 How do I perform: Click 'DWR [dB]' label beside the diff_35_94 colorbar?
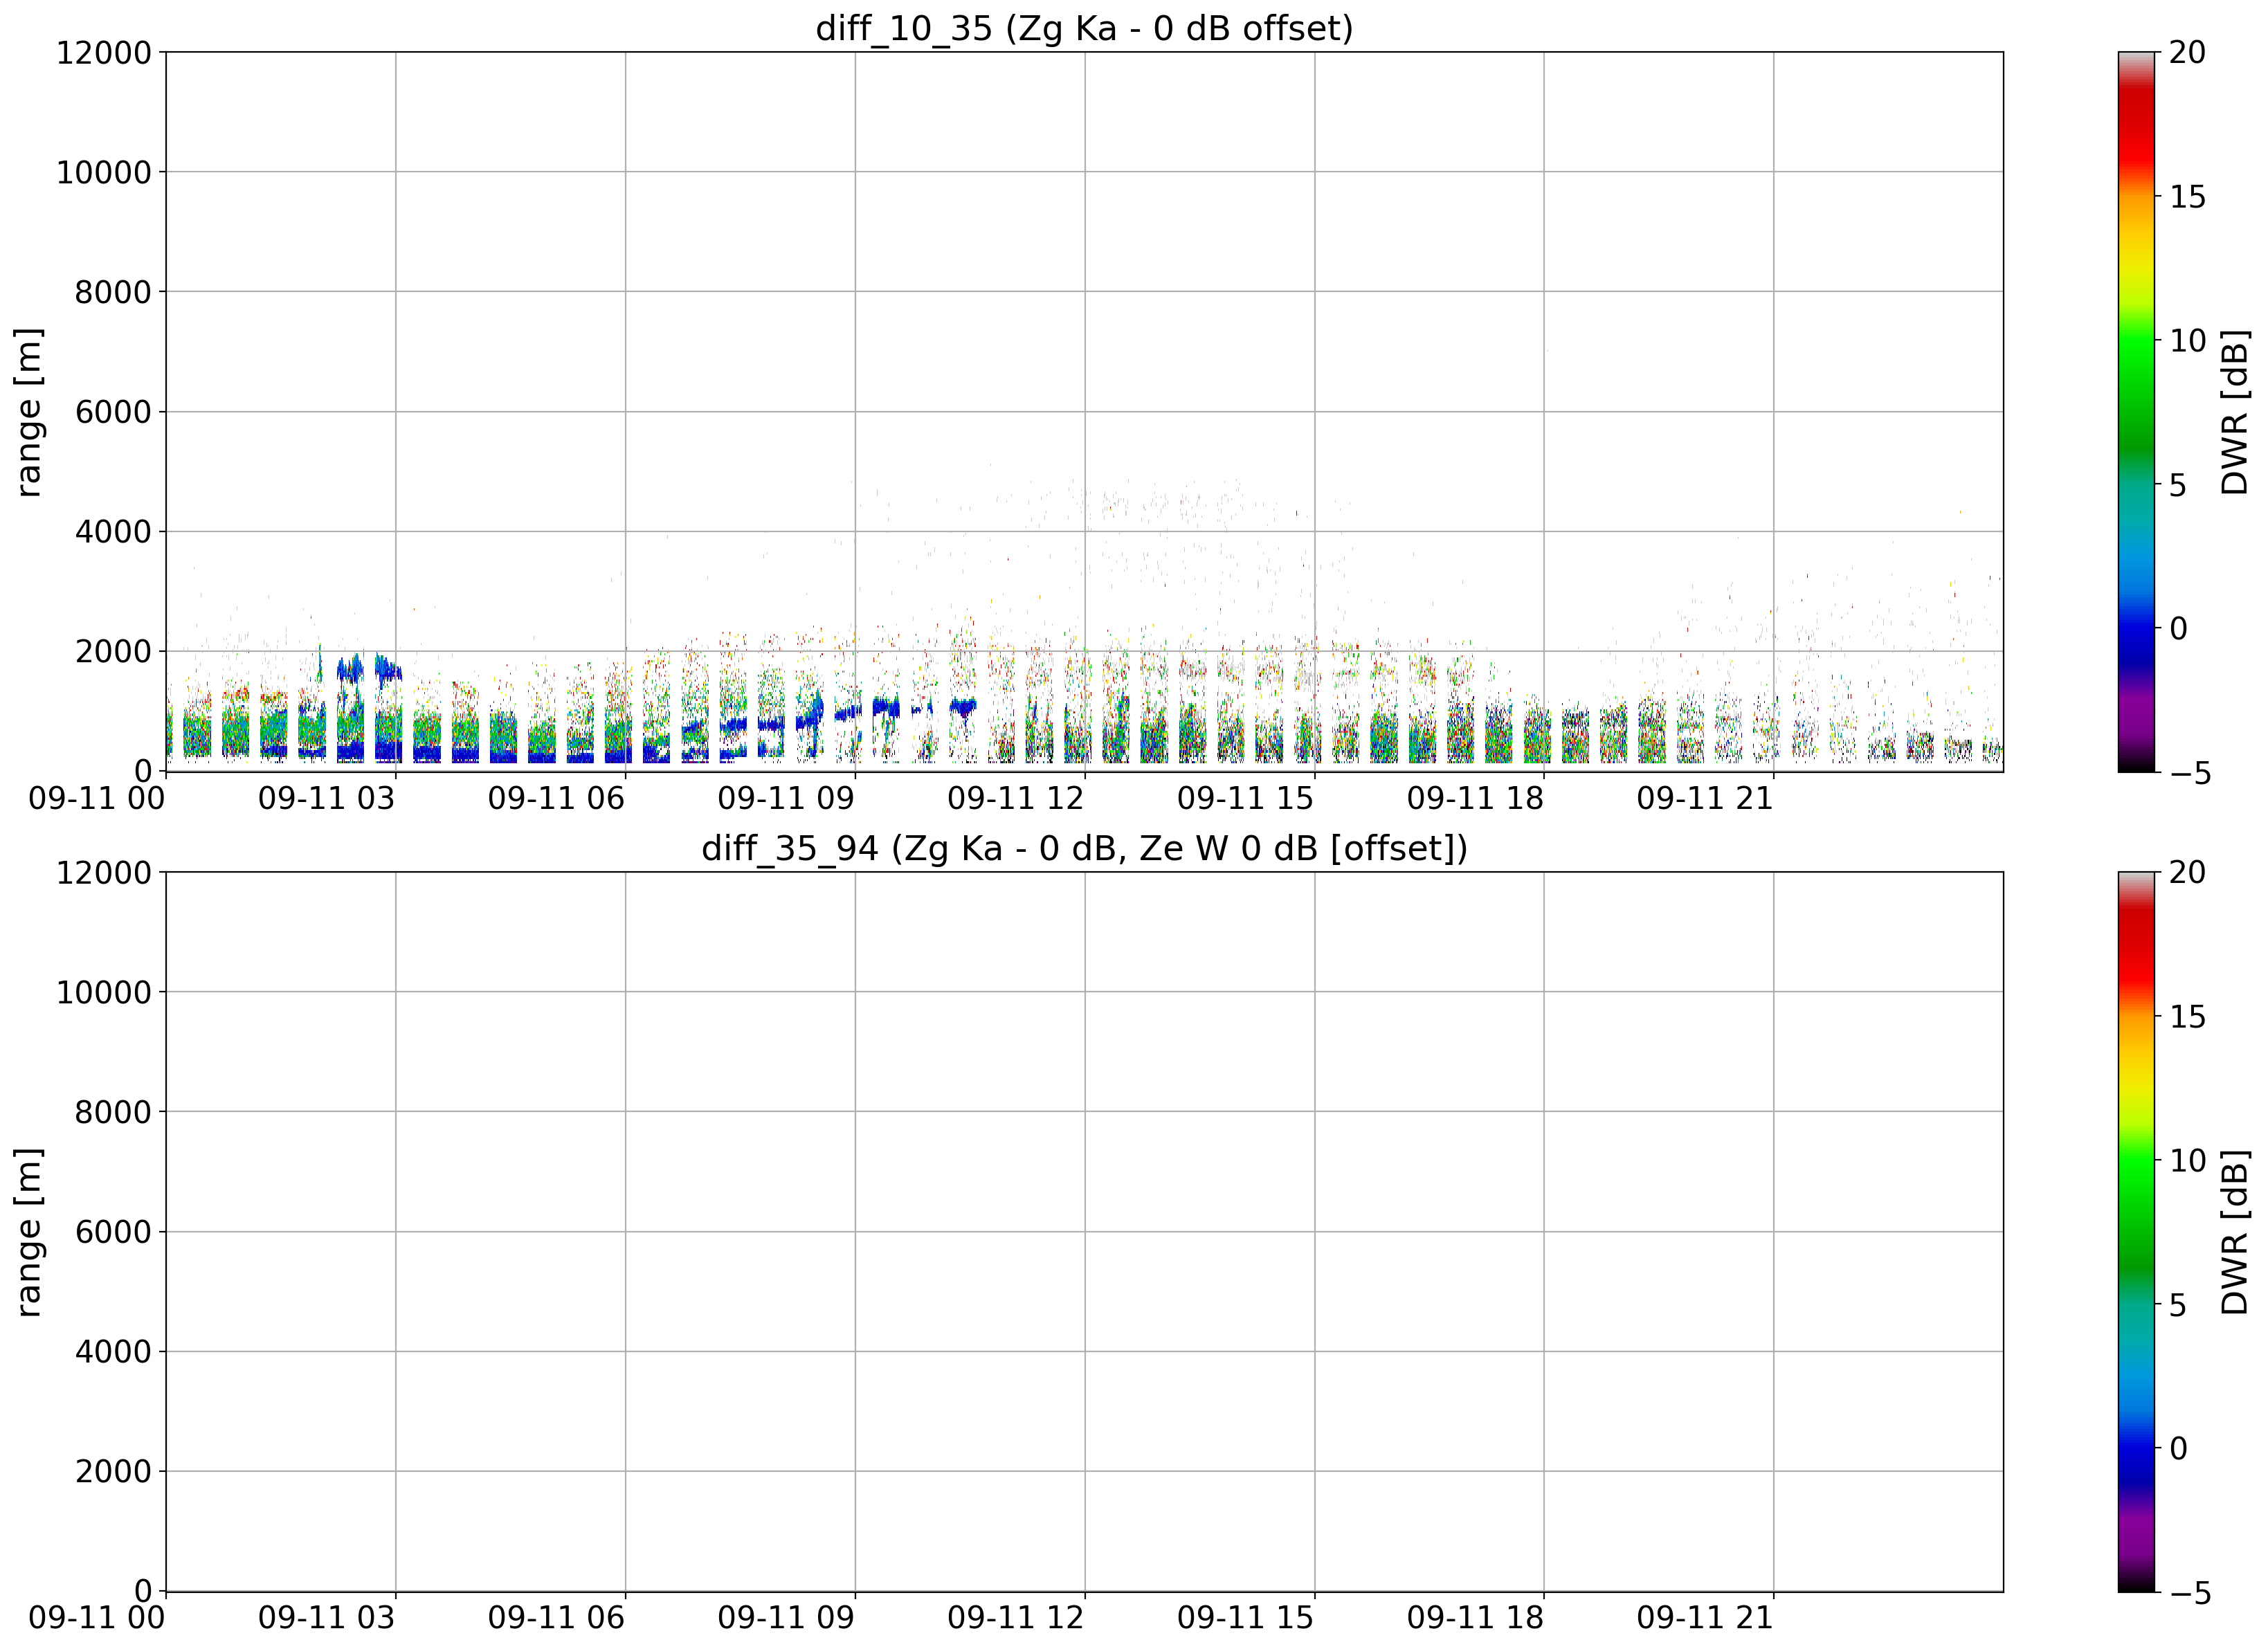[x=2234, y=1231]
